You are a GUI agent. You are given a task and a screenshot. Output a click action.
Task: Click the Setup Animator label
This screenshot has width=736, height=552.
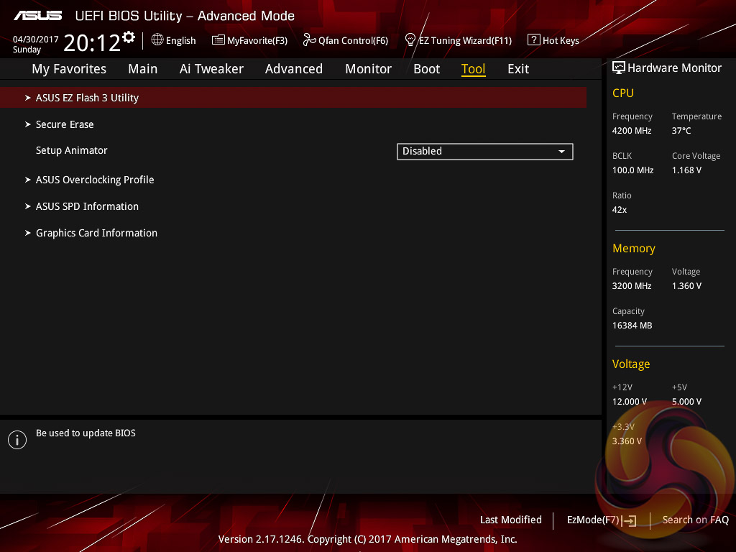[72, 150]
